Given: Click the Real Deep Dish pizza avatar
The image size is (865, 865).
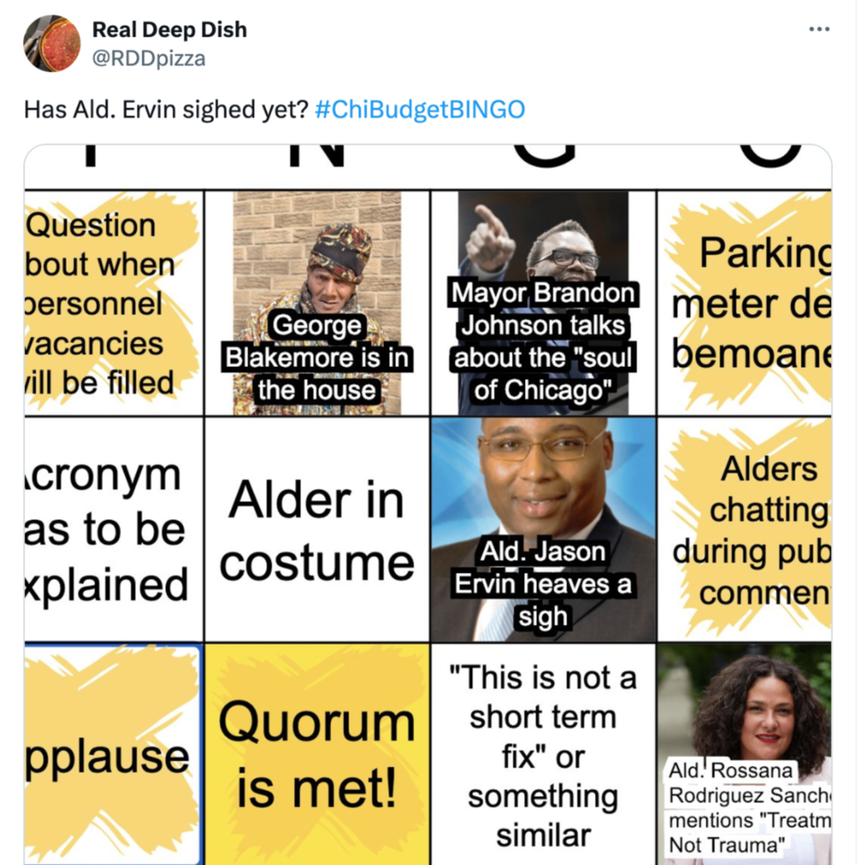Looking at the screenshot, I should click(x=52, y=44).
